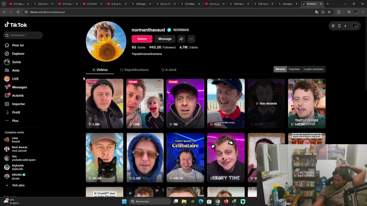Image resolution: width=367 pixels, height=206 pixels.
Task: Click the tiktok.com address bar
Action: 169,12
